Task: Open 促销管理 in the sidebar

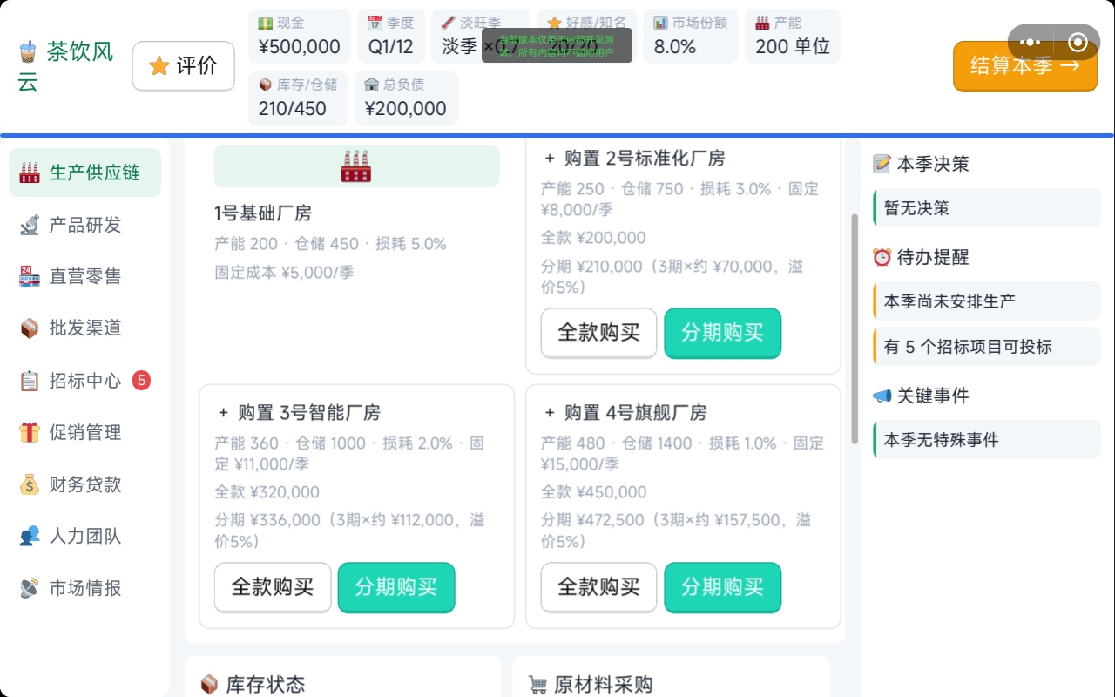Action: click(x=84, y=432)
